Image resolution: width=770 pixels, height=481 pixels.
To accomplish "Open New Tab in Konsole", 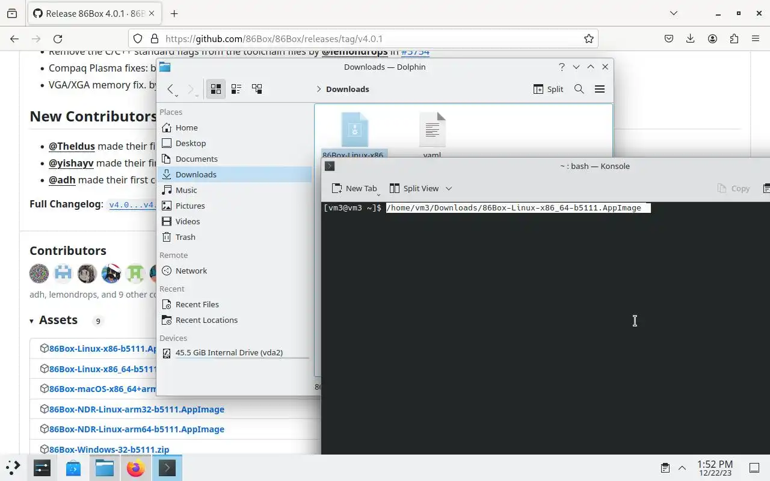I will click(354, 188).
